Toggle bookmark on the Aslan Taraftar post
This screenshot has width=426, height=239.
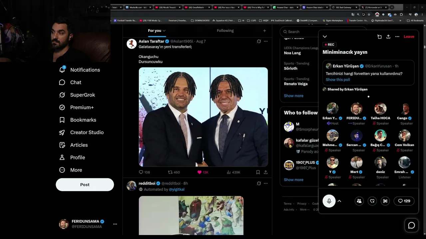coord(258,172)
